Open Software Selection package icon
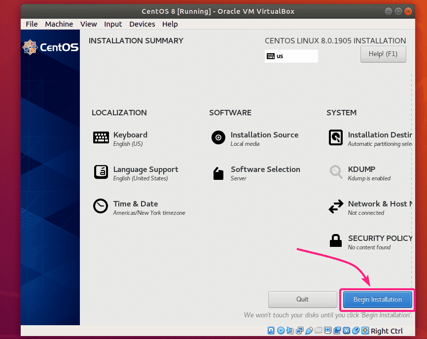427x339 pixels. (x=218, y=173)
